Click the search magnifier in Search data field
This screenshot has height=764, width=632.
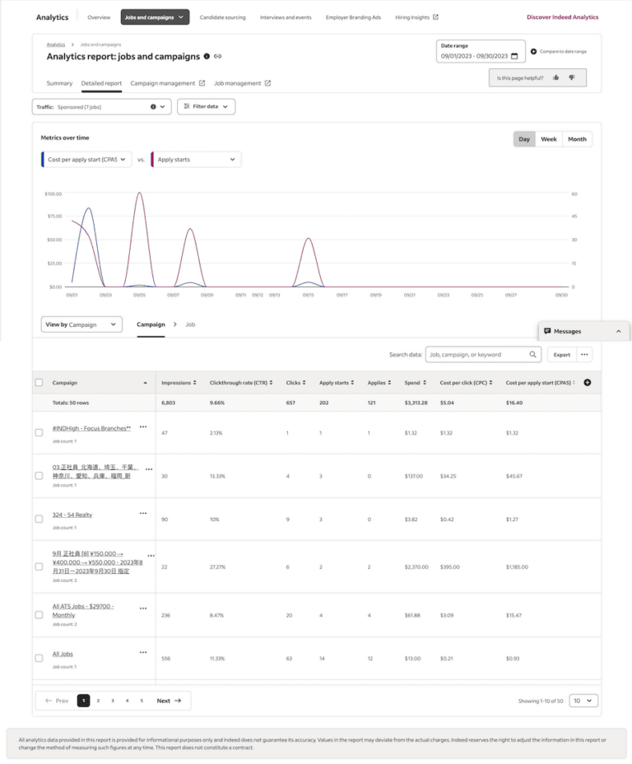pos(532,354)
